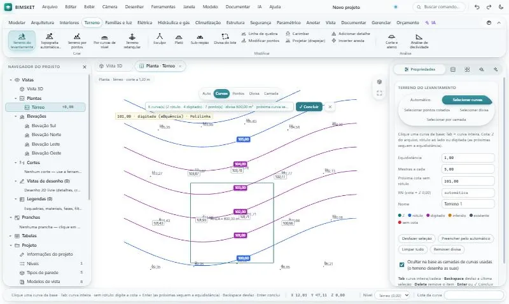Collapse the ribbon chevron
The width and height of the screenshot is (509, 304).
click(499, 23)
